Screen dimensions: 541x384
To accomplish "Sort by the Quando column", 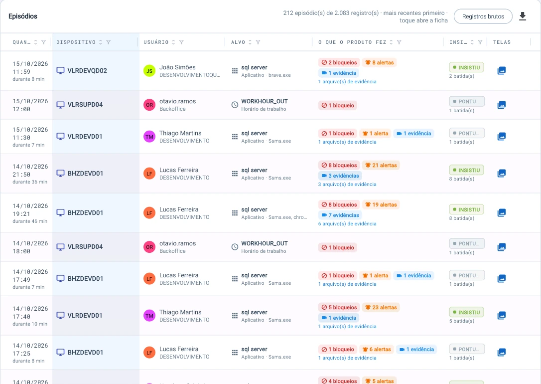I will [x=35, y=42].
